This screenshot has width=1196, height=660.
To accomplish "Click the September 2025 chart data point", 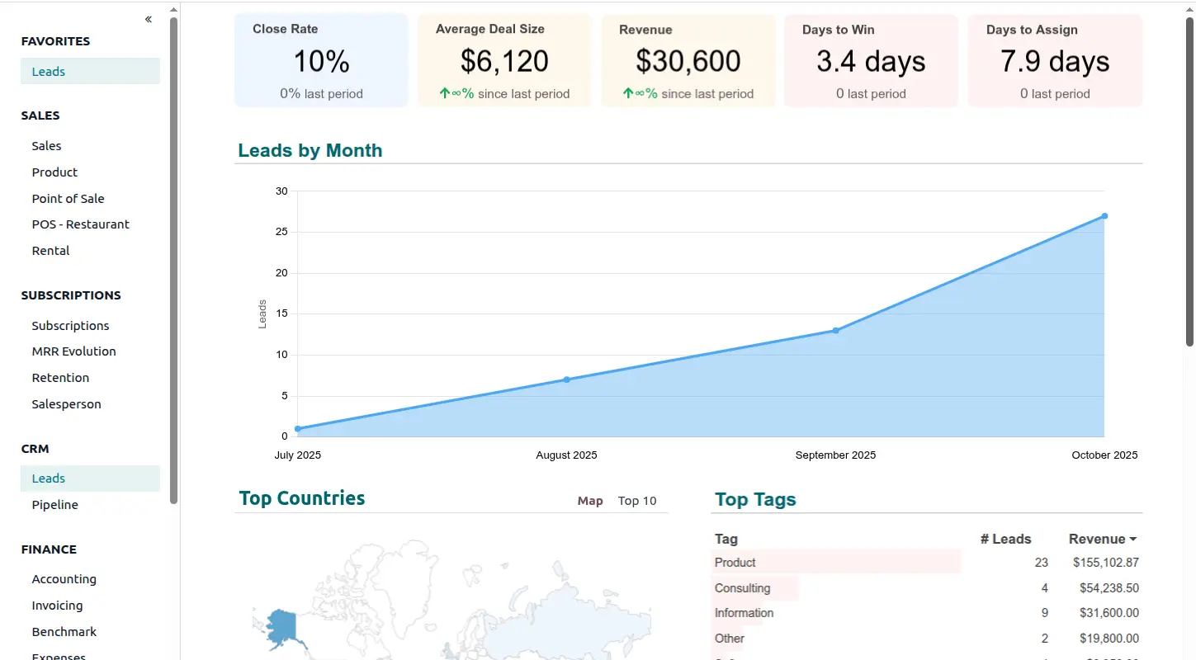I will click(835, 331).
